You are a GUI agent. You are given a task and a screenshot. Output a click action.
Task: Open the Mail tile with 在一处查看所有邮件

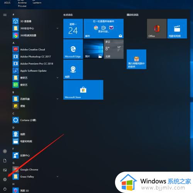103,29
